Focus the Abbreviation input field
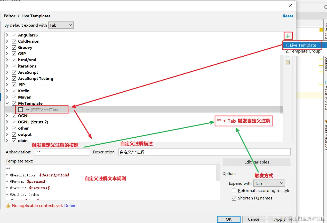This screenshot has height=223, width=327. [62, 152]
